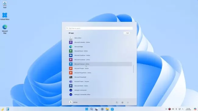Open Microsoft OneDrive - Online icon
The height and width of the screenshot is (111, 198).
click(71, 55)
